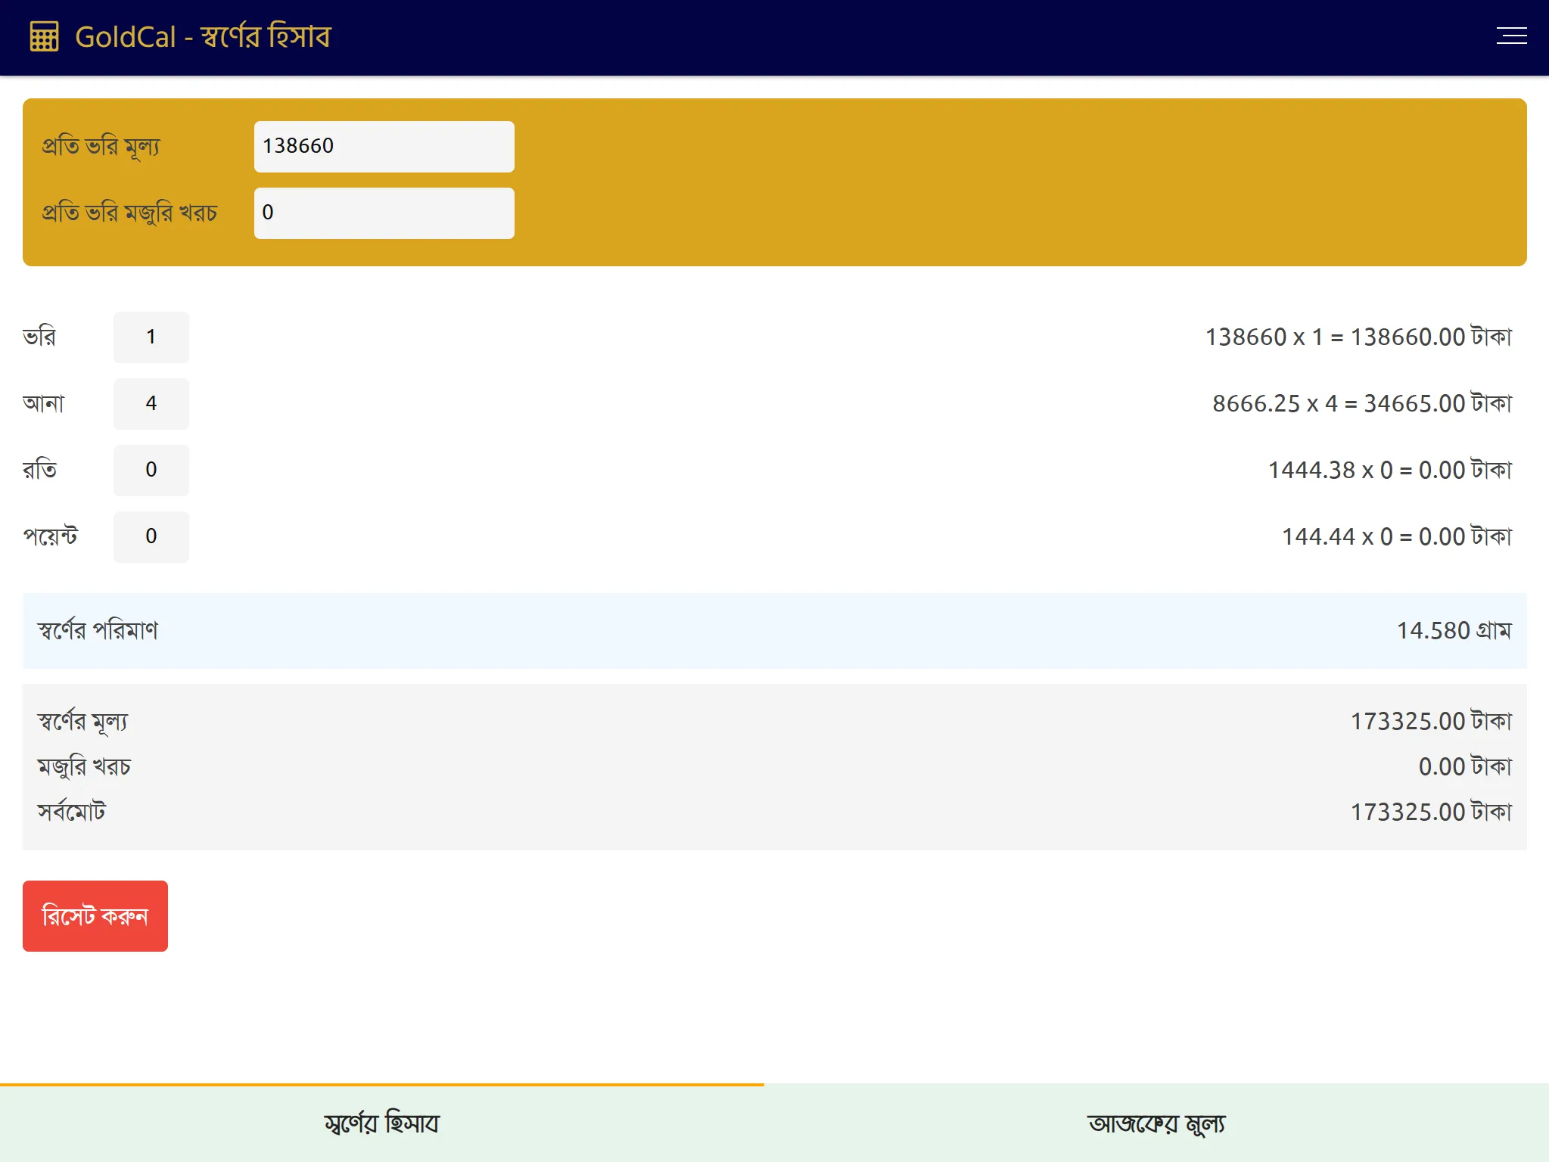Click the 138660 x 1 = 138660.00 টাকা result
Image resolution: width=1549 pixels, height=1162 pixels.
tap(1358, 337)
